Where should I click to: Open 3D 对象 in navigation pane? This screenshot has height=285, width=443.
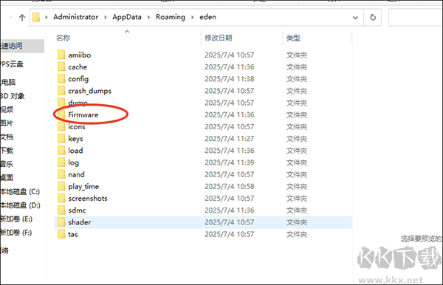click(x=13, y=96)
